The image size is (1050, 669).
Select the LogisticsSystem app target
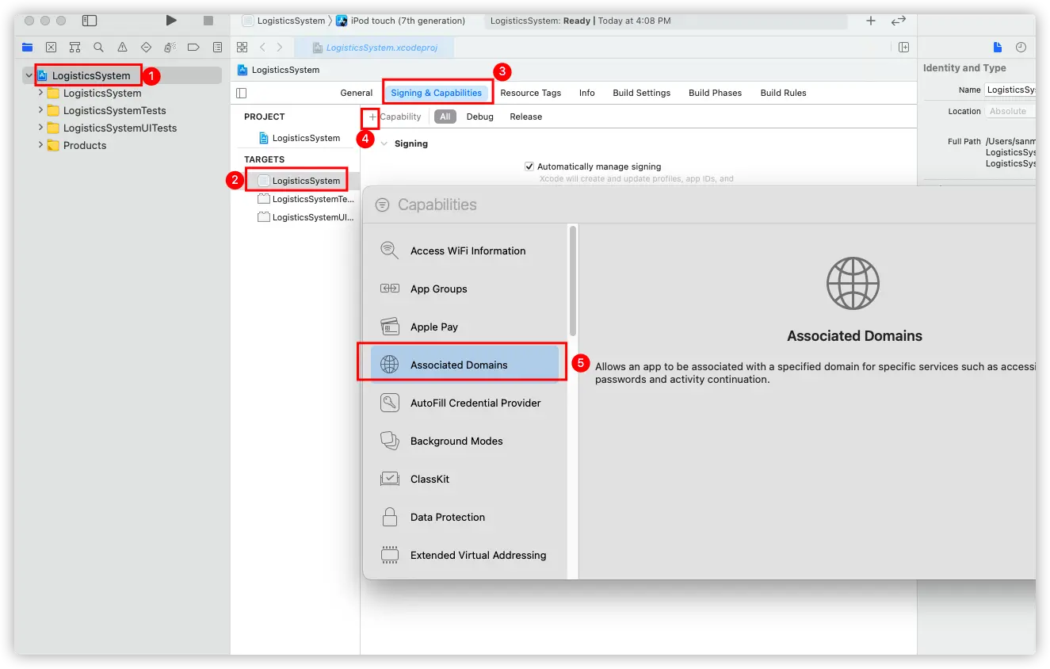click(301, 181)
